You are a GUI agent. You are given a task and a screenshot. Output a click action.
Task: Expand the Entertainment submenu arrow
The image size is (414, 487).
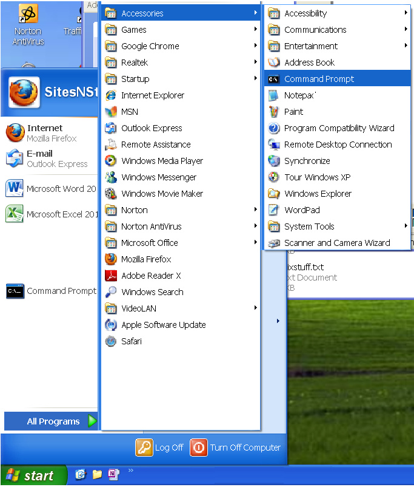pyautogui.click(x=406, y=46)
